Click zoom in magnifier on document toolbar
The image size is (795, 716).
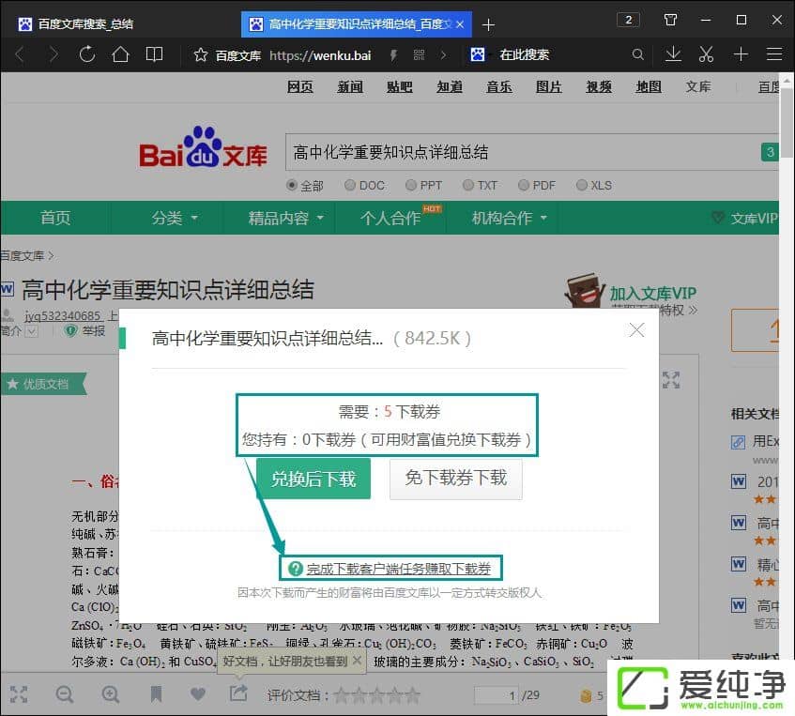(x=111, y=694)
